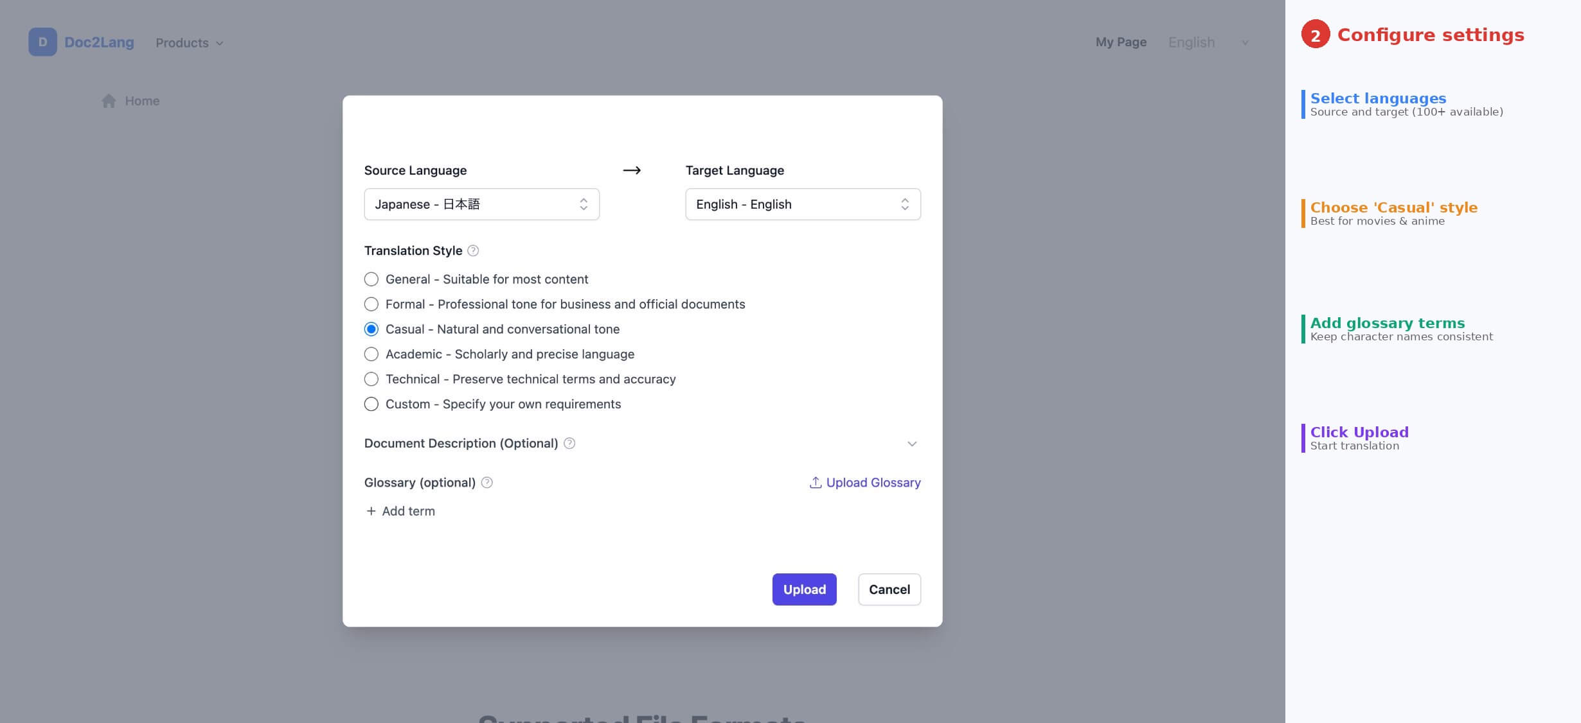Open the Target Language dropdown
This screenshot has width=1581, height=723.
[x=802, y=204]
